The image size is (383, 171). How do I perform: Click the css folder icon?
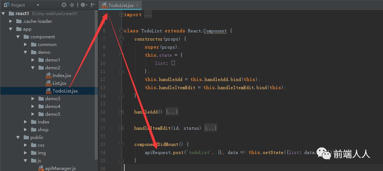click(x=34, y=145)
